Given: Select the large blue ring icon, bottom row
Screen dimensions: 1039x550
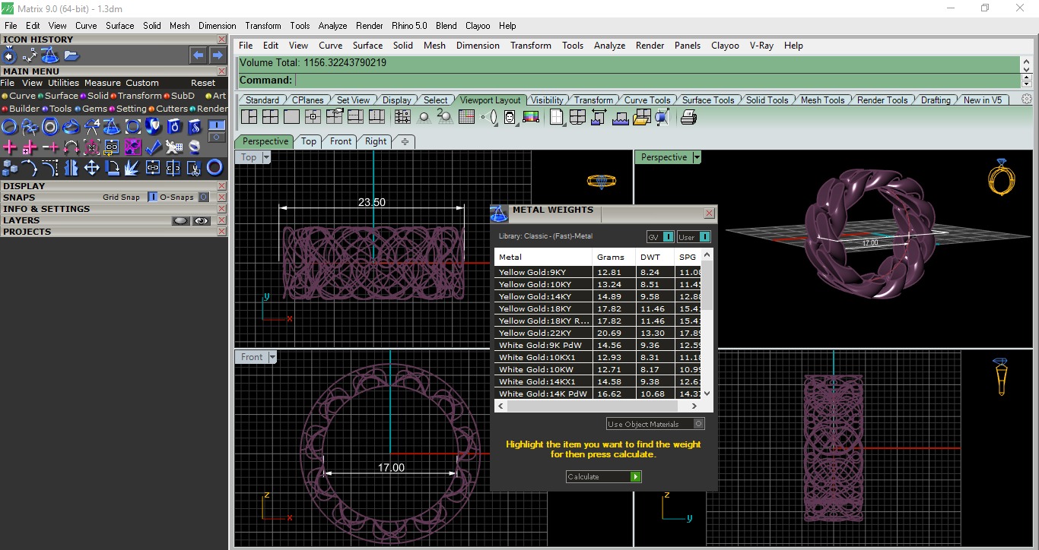Looking at the screenshot, I should coord(214,167).
